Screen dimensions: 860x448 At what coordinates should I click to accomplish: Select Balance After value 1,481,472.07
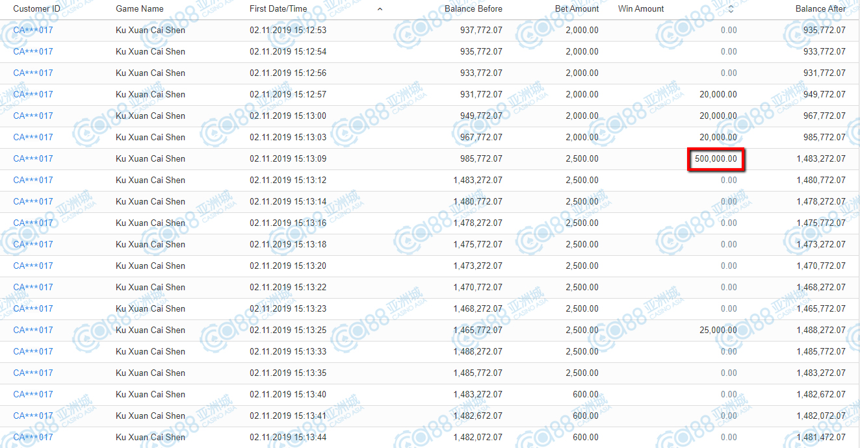[821, 437]
